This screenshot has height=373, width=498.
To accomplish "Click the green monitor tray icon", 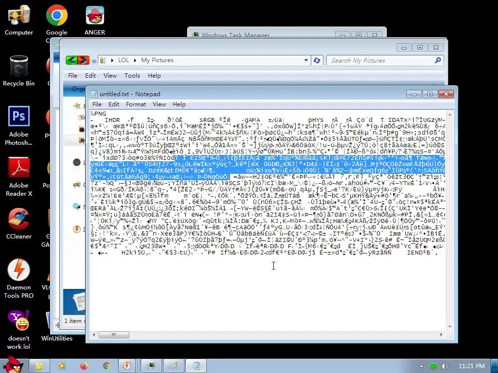I will point(433,366).
